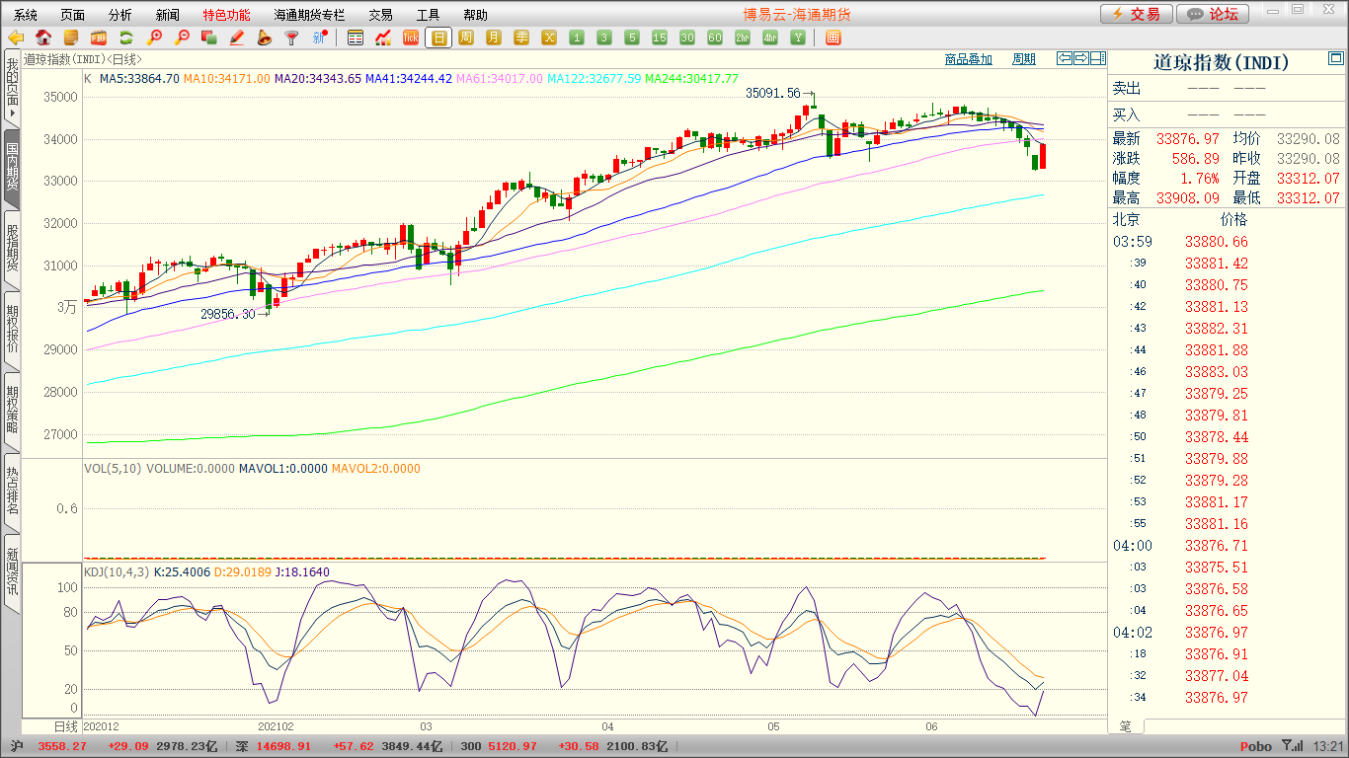The width and height of the screenshot is (1349, 758).
Task: Select the red pencil drawing tool
Action: [237, 38]
